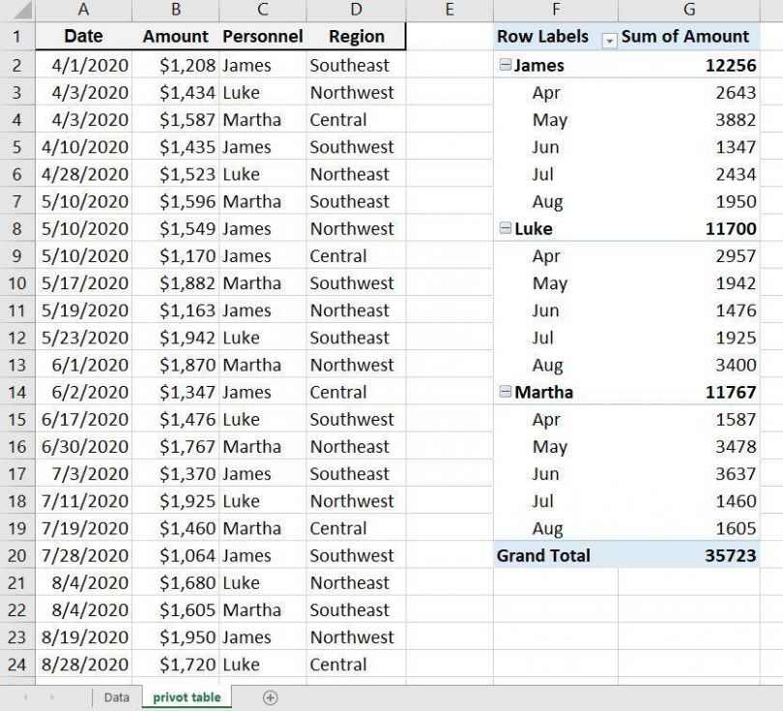The width and height of the screenshot is (783, 711).
Task: Switch to the Data sheet tab
Action: point(115,696)
